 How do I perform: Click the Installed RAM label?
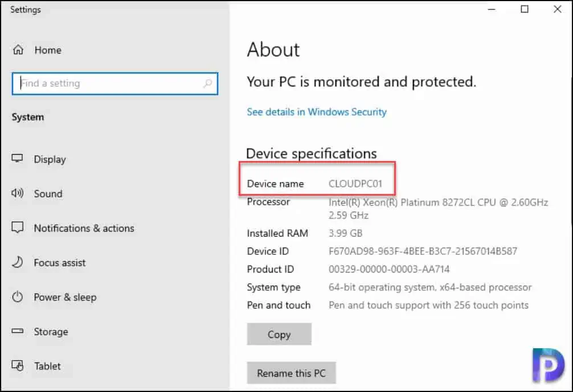277,233
